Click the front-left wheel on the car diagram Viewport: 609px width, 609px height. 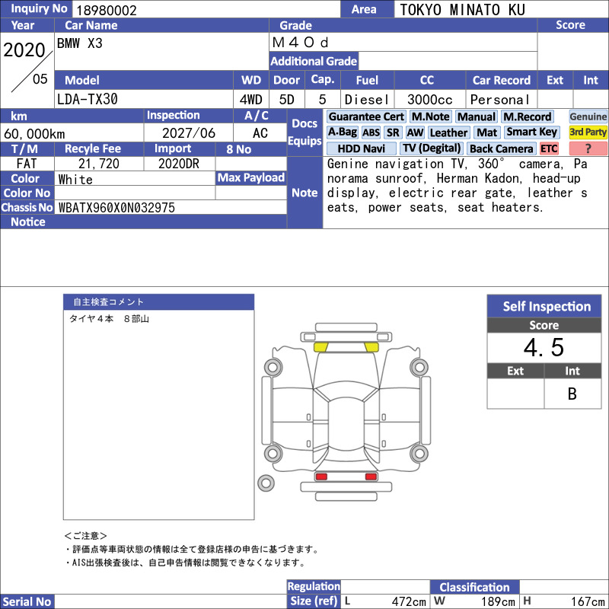coord(273,367)
